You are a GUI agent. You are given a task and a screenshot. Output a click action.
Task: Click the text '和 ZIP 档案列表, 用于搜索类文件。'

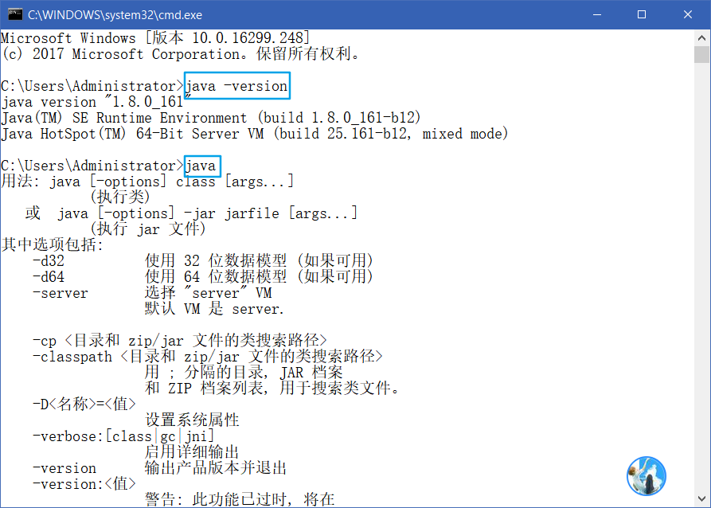pos(272,389)
